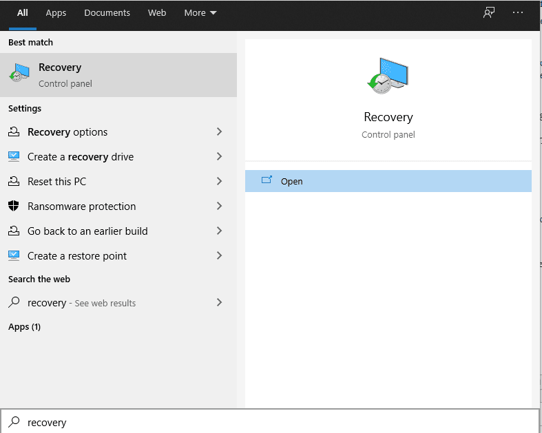Open the More filter dropdown

(x=200, y=13)
